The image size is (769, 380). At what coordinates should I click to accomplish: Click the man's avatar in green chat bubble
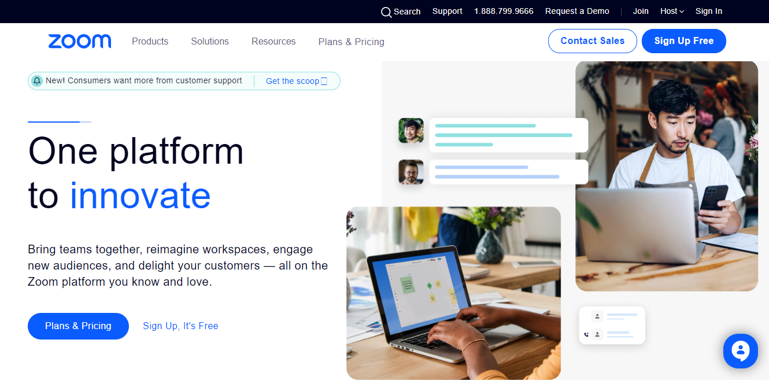tap(411, 131)
